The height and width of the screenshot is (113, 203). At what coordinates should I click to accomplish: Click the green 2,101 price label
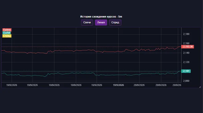pyautogui.click(x=186, y=71)
